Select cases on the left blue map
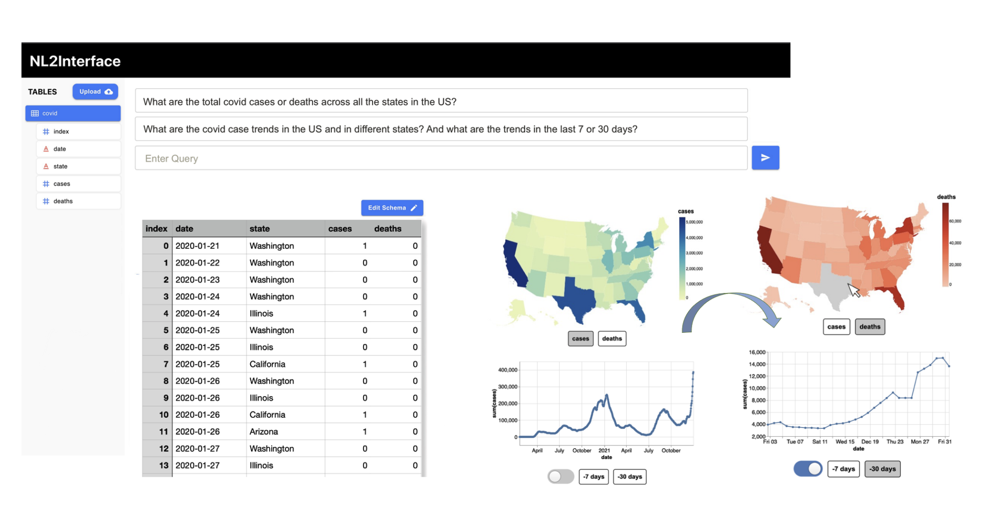Viewport: 982px width, 523px height. pos(580,338)
